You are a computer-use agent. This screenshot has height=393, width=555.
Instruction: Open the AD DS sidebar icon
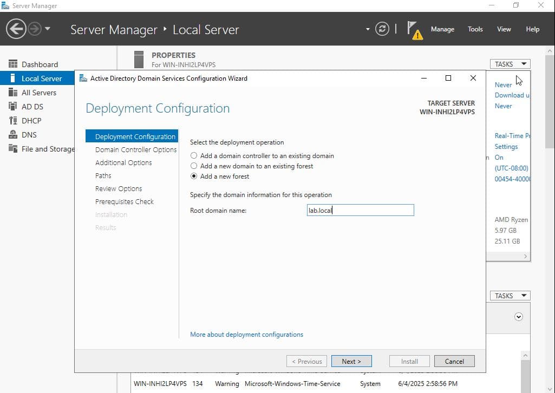[x=13, y=107]
